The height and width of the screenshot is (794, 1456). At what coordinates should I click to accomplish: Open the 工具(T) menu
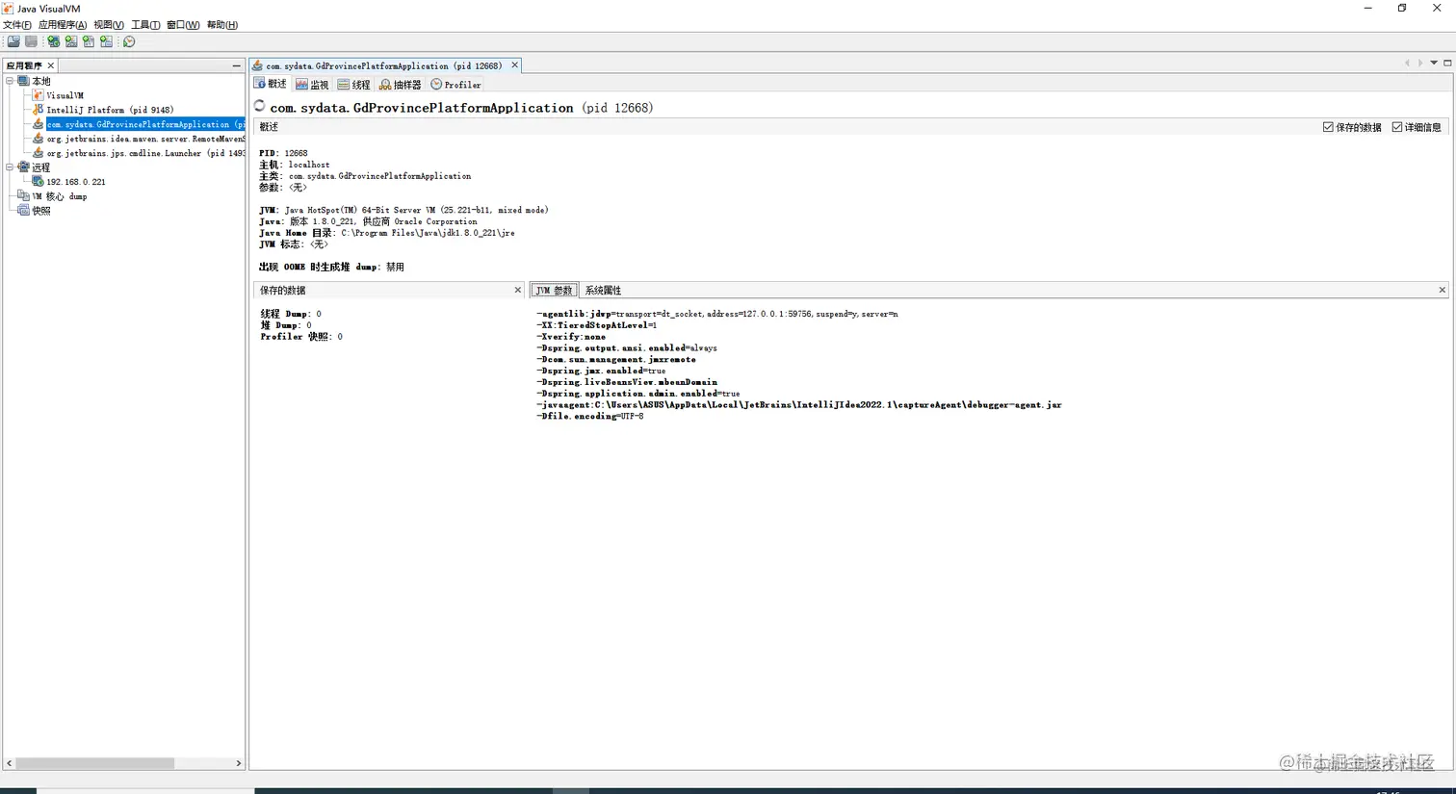pos(145,25)
